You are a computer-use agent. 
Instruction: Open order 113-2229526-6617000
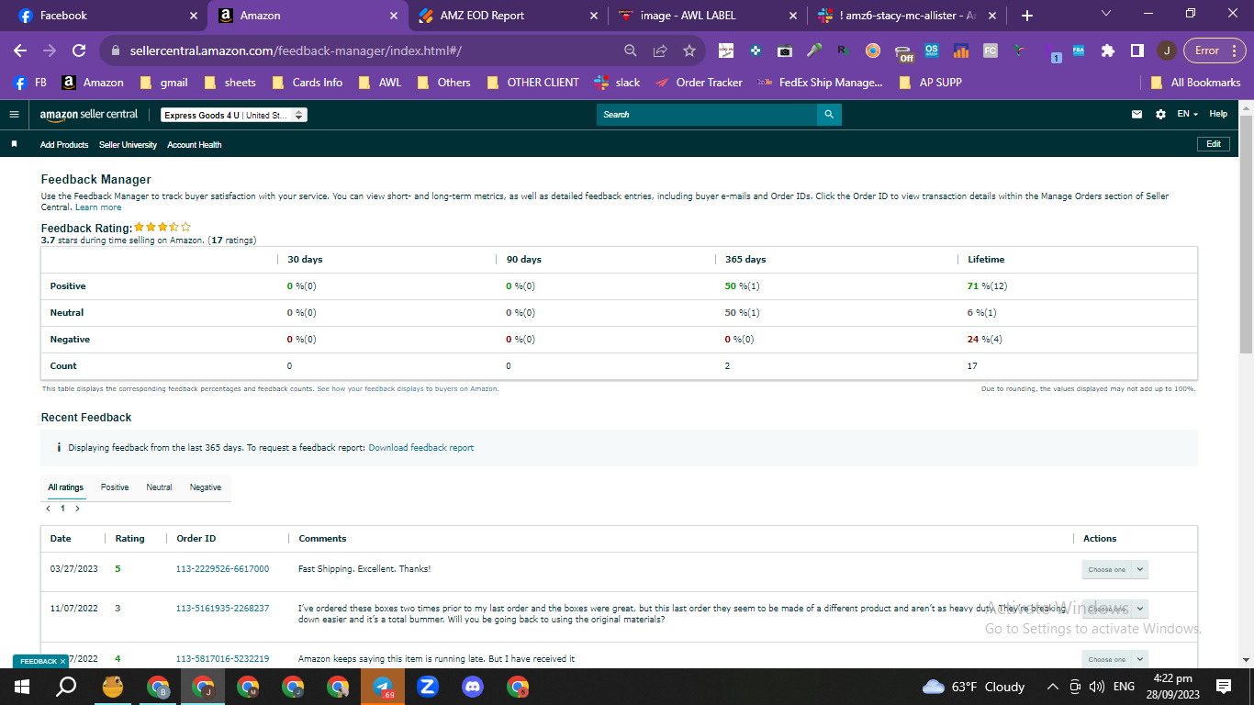click(x=222, y=569)
